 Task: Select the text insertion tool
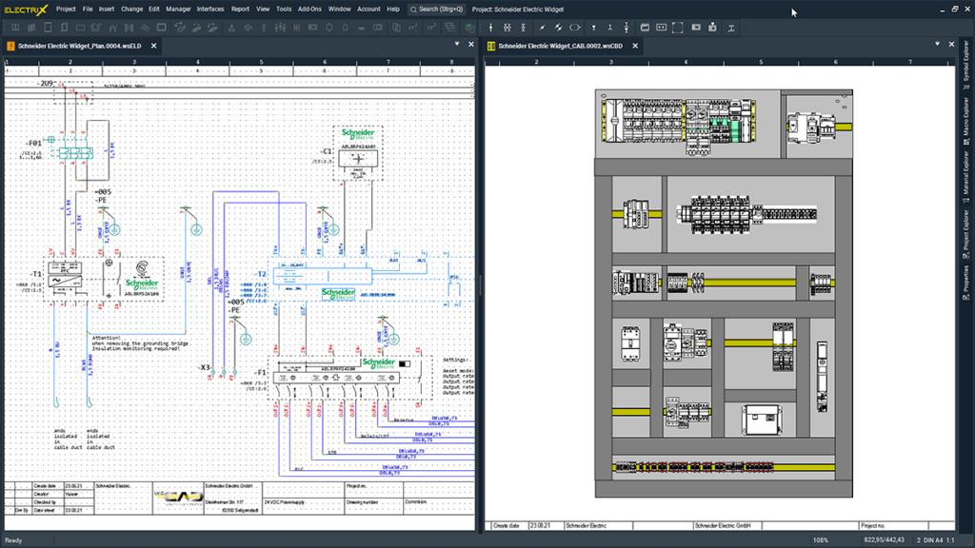click(x=732, y=28)
